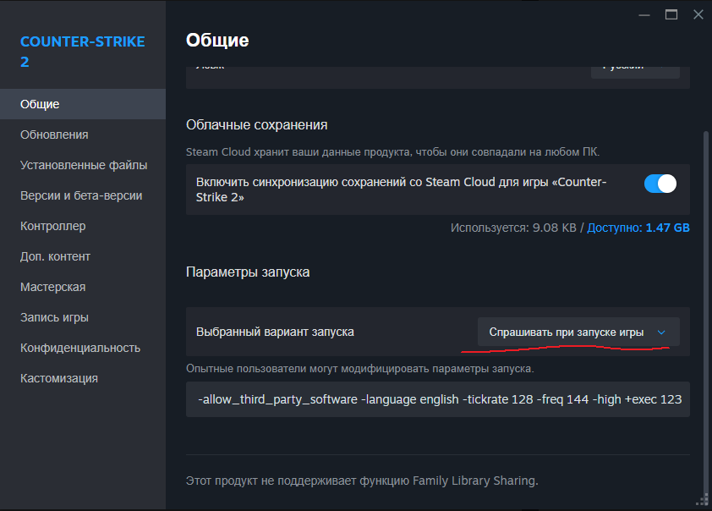Open the Обновления section
The image size is (712, 511).
click(x=83, y=135)
